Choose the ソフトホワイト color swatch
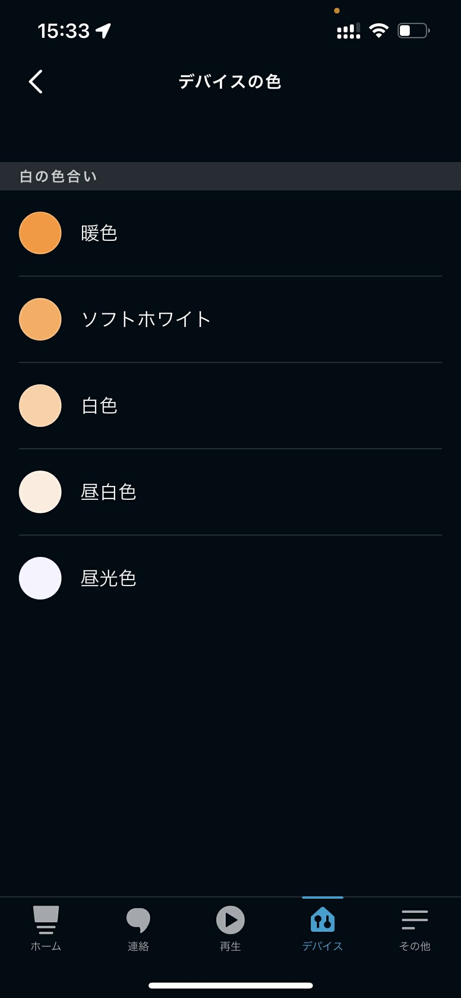 40,319
